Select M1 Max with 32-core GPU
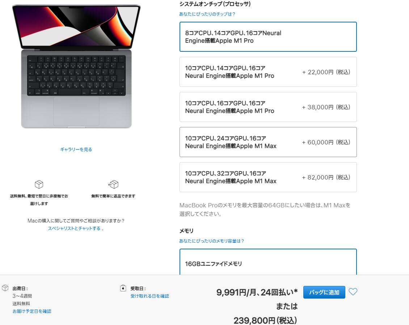Viewport: 409px width, 325px height. click(x=268, y=177)
